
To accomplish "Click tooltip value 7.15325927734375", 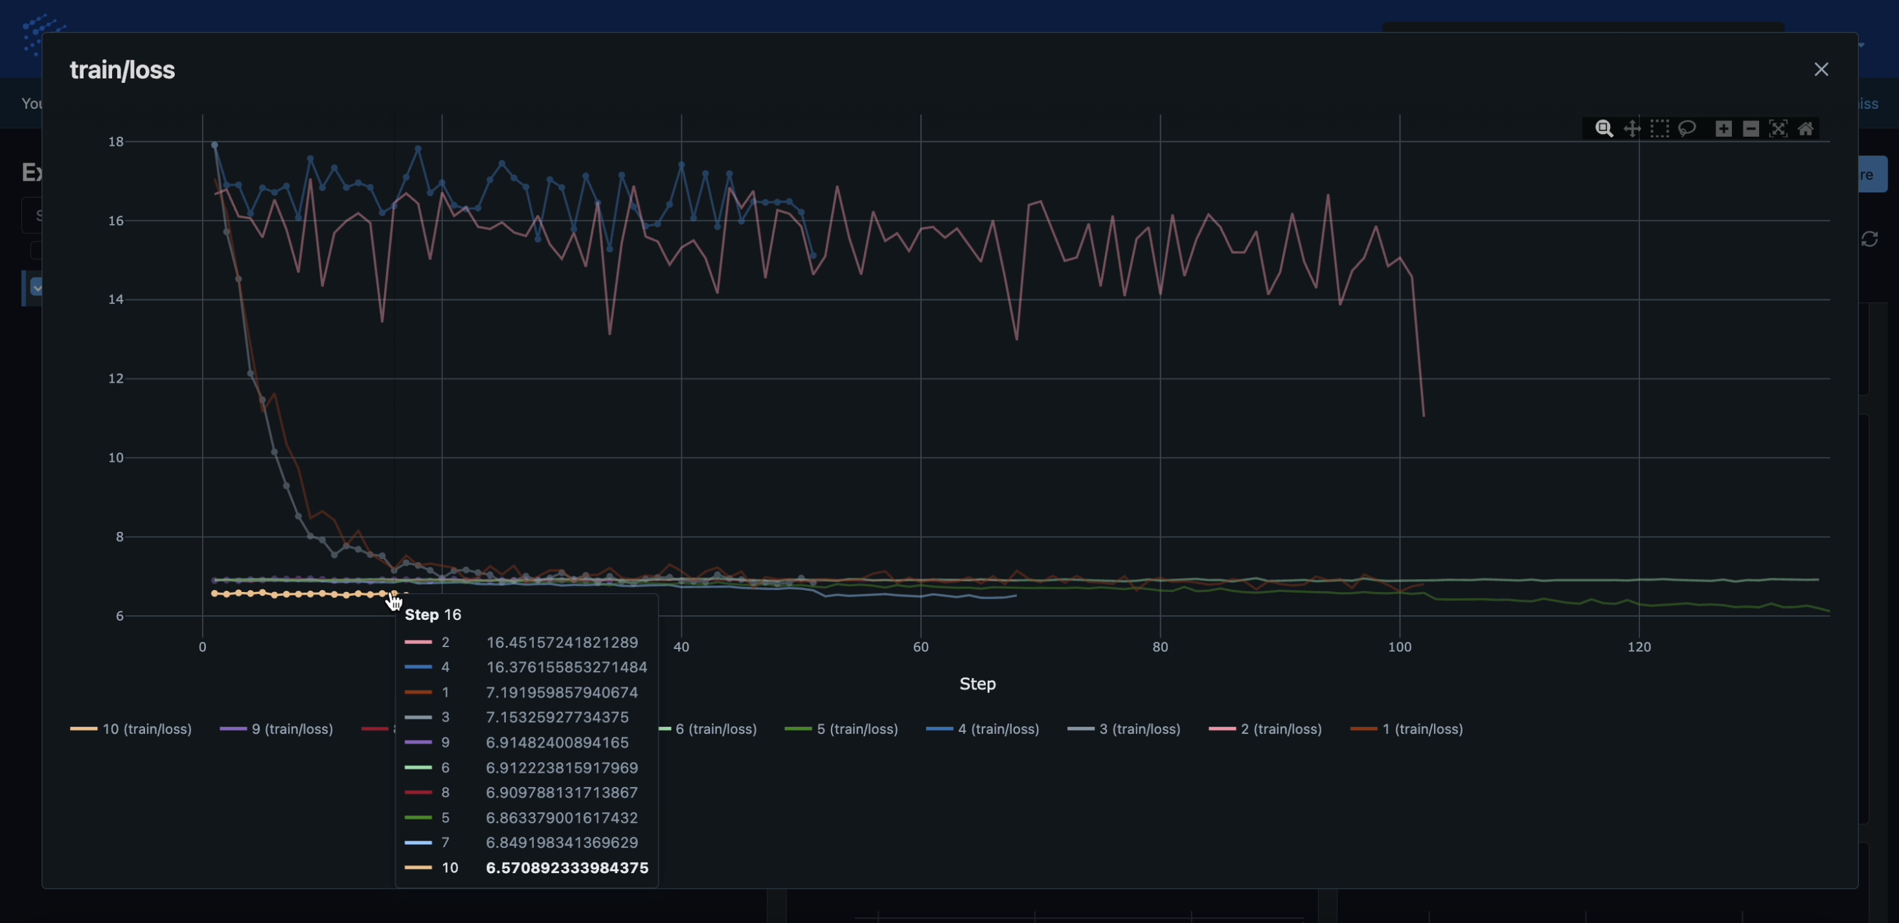I will 557,717.
